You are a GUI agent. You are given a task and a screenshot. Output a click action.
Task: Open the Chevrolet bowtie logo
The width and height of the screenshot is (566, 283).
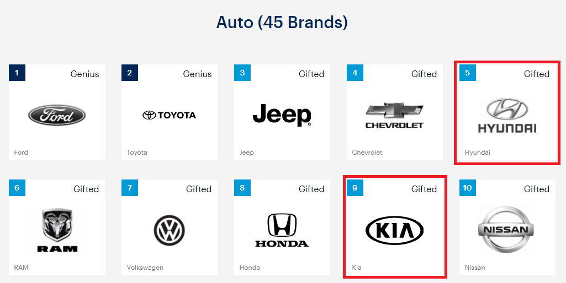point(394,115)
